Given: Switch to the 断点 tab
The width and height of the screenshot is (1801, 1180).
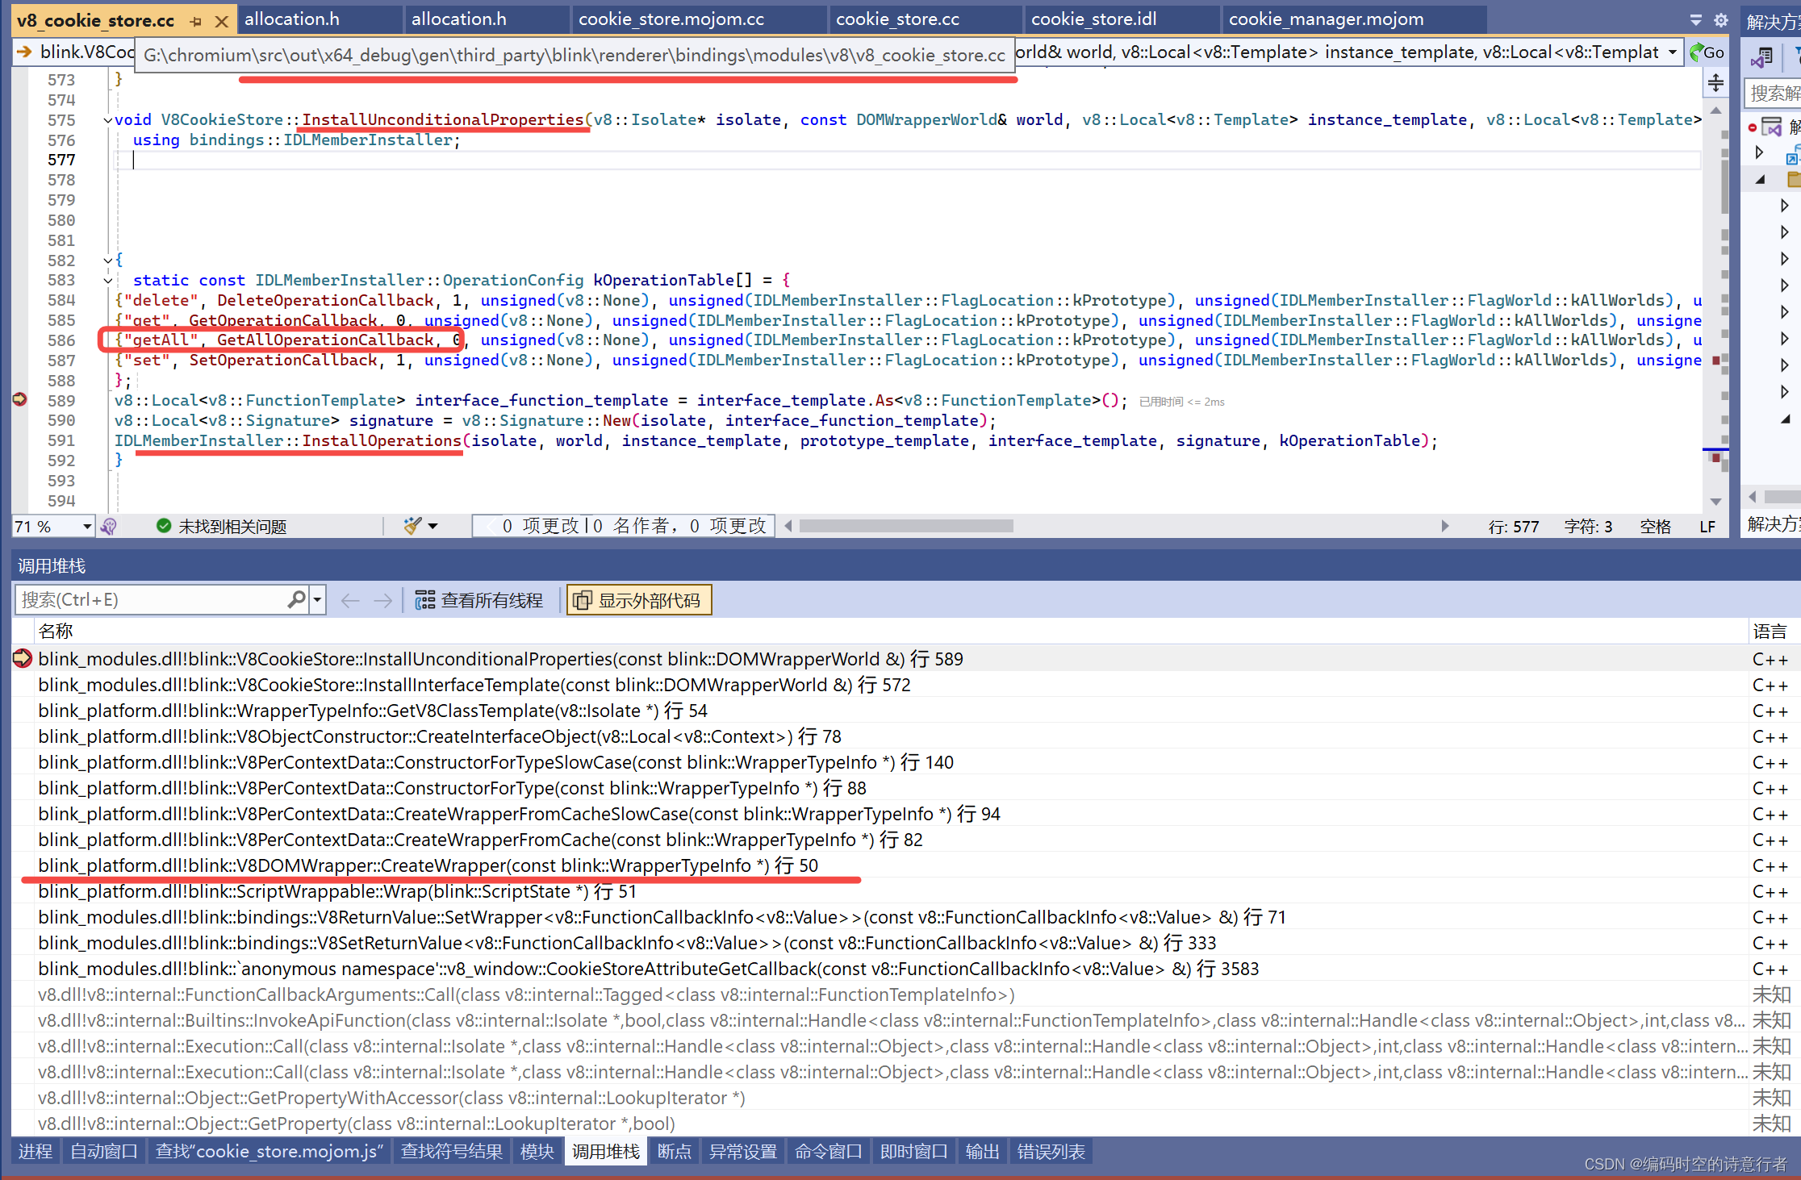Looking at the screenshot, I should (675, 1152).
